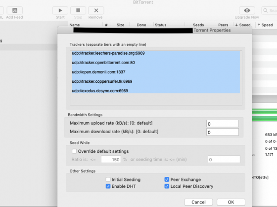Click the Maximum upload rate field
Image resolution: width=277 pixels, height=207 pixels.
223,124
